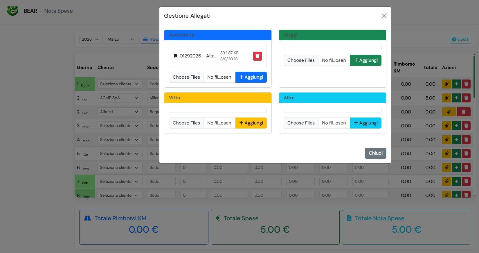Delete the 01292026 attachment with trash icon
479x253 pixels.
tap(257, 56)
